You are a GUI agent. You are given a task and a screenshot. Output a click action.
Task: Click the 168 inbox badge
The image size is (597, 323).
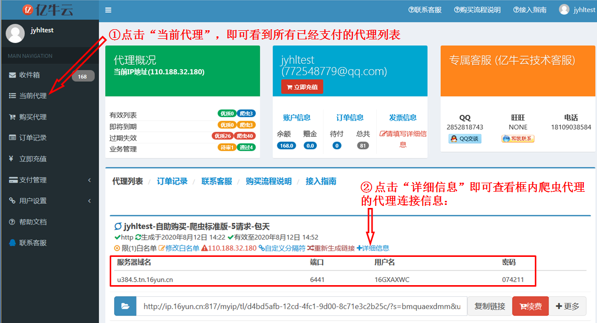pos(82,76)
